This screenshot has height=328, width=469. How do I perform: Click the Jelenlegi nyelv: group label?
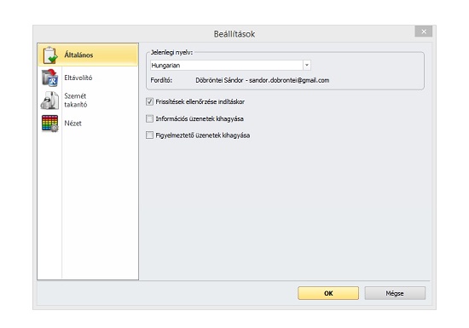172,52
